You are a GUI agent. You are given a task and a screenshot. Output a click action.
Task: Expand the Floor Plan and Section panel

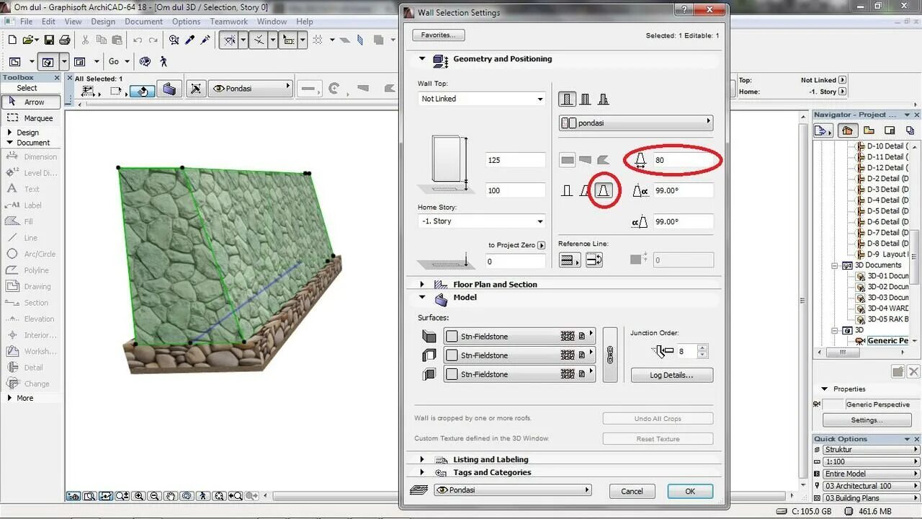[422, 285]
